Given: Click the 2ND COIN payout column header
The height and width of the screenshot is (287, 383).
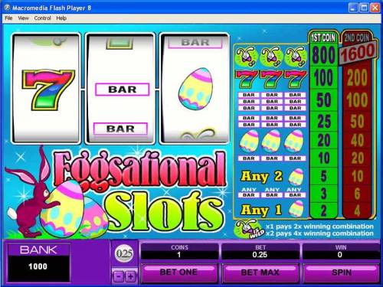Looking at the screenshot, I should [357, 38].
